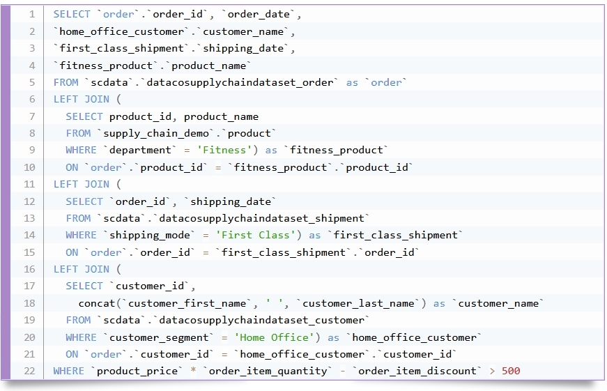Click product_name on line 7
Viewport: 607px width, 391px height.
coord(221,116)
